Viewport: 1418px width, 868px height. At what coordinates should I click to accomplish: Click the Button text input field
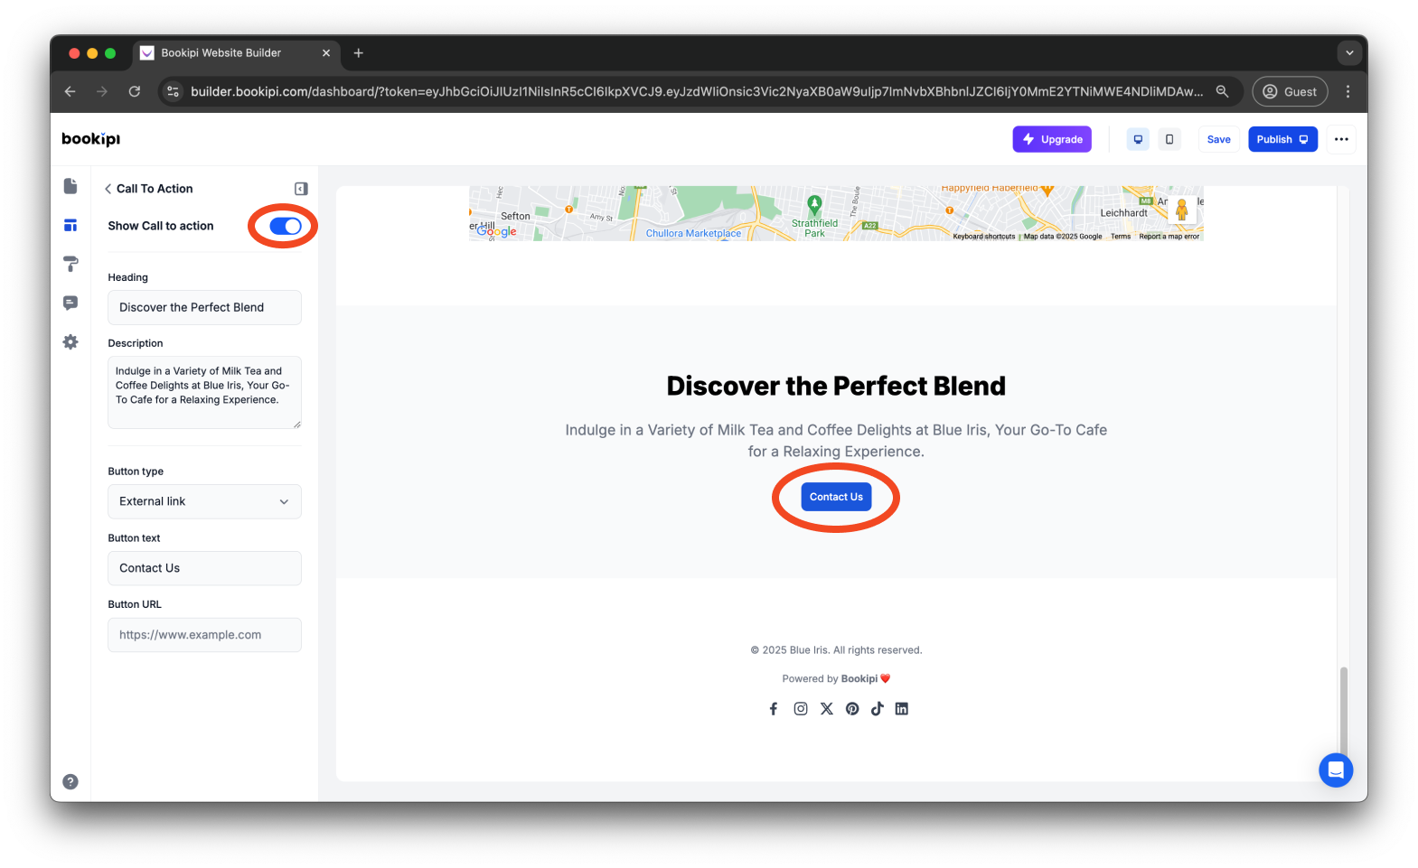[x=204, y=568]
